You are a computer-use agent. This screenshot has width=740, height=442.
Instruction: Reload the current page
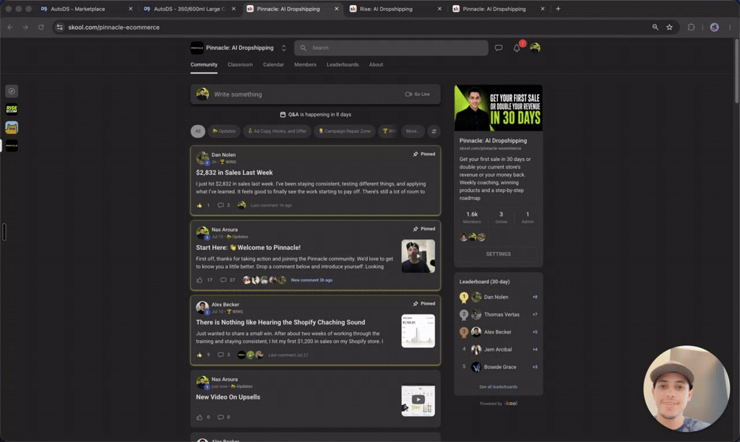(41, 27)
